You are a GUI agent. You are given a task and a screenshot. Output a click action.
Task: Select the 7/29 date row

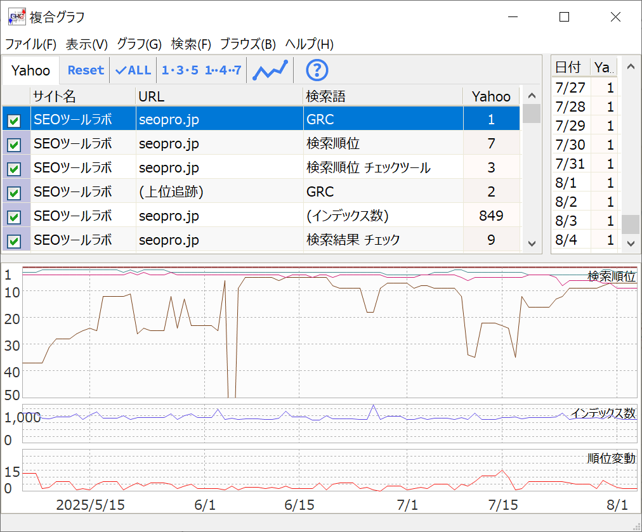(x=585, y=125)
